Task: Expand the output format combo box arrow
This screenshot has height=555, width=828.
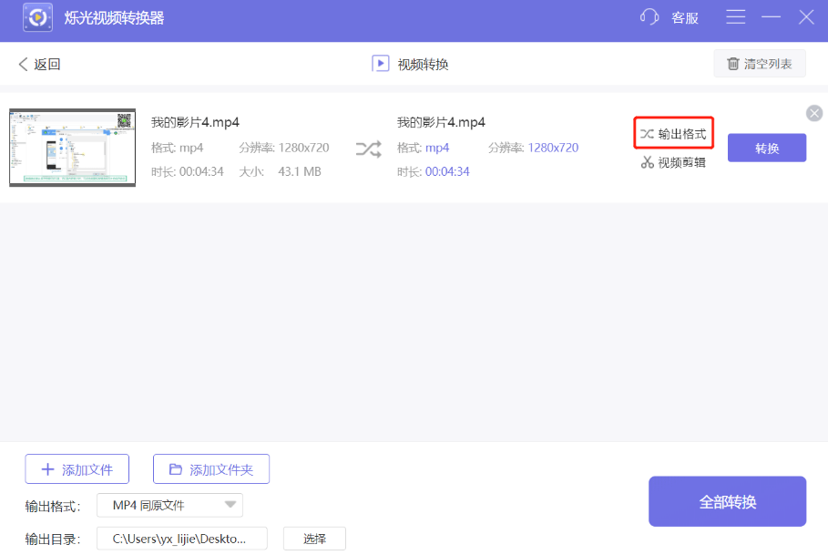Action: point(230,505)
